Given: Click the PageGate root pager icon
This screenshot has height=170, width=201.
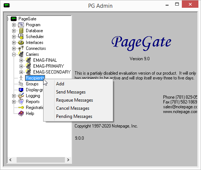Looking at the screenshot, I should [x=14, y=19].
